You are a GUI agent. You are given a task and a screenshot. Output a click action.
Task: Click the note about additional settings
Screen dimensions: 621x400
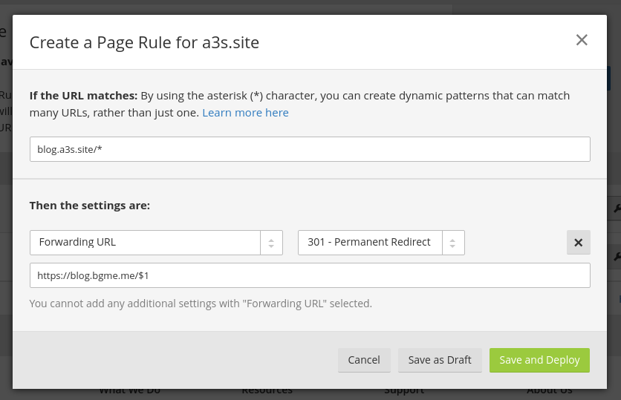pos(201,304)
